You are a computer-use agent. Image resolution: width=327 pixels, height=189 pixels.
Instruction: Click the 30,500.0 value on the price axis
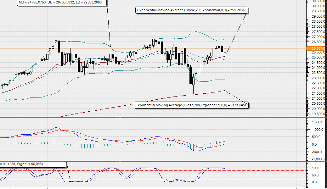[318, 1]
